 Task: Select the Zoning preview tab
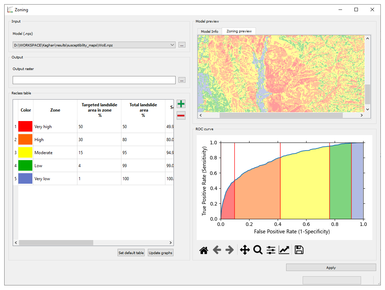point(239,31)
